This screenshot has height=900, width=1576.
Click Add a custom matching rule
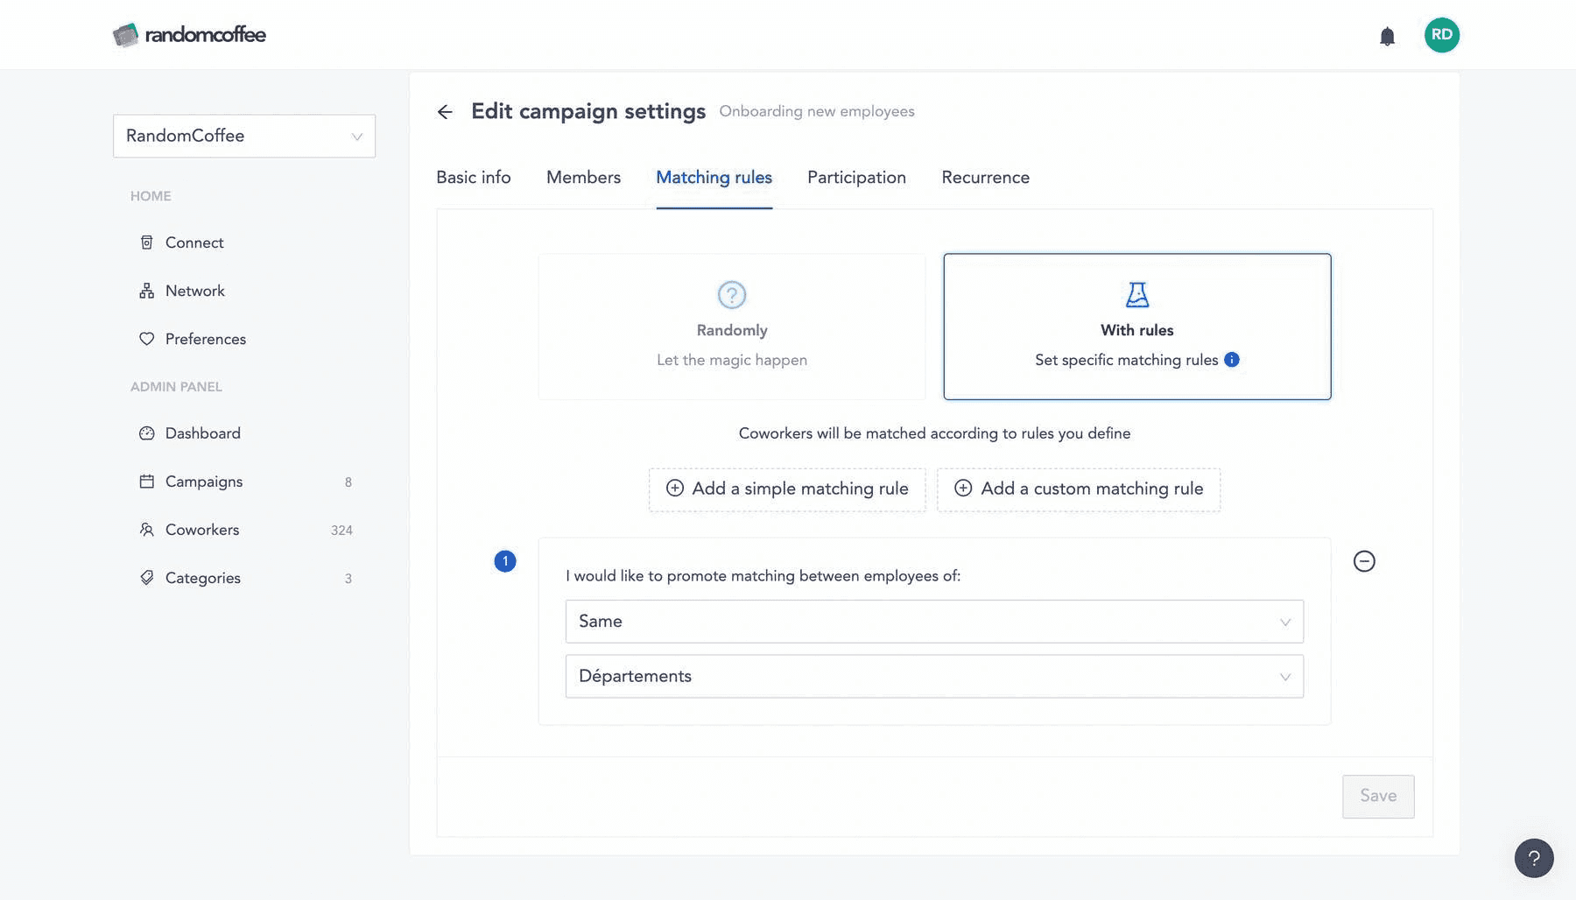tap(1079, 489)
